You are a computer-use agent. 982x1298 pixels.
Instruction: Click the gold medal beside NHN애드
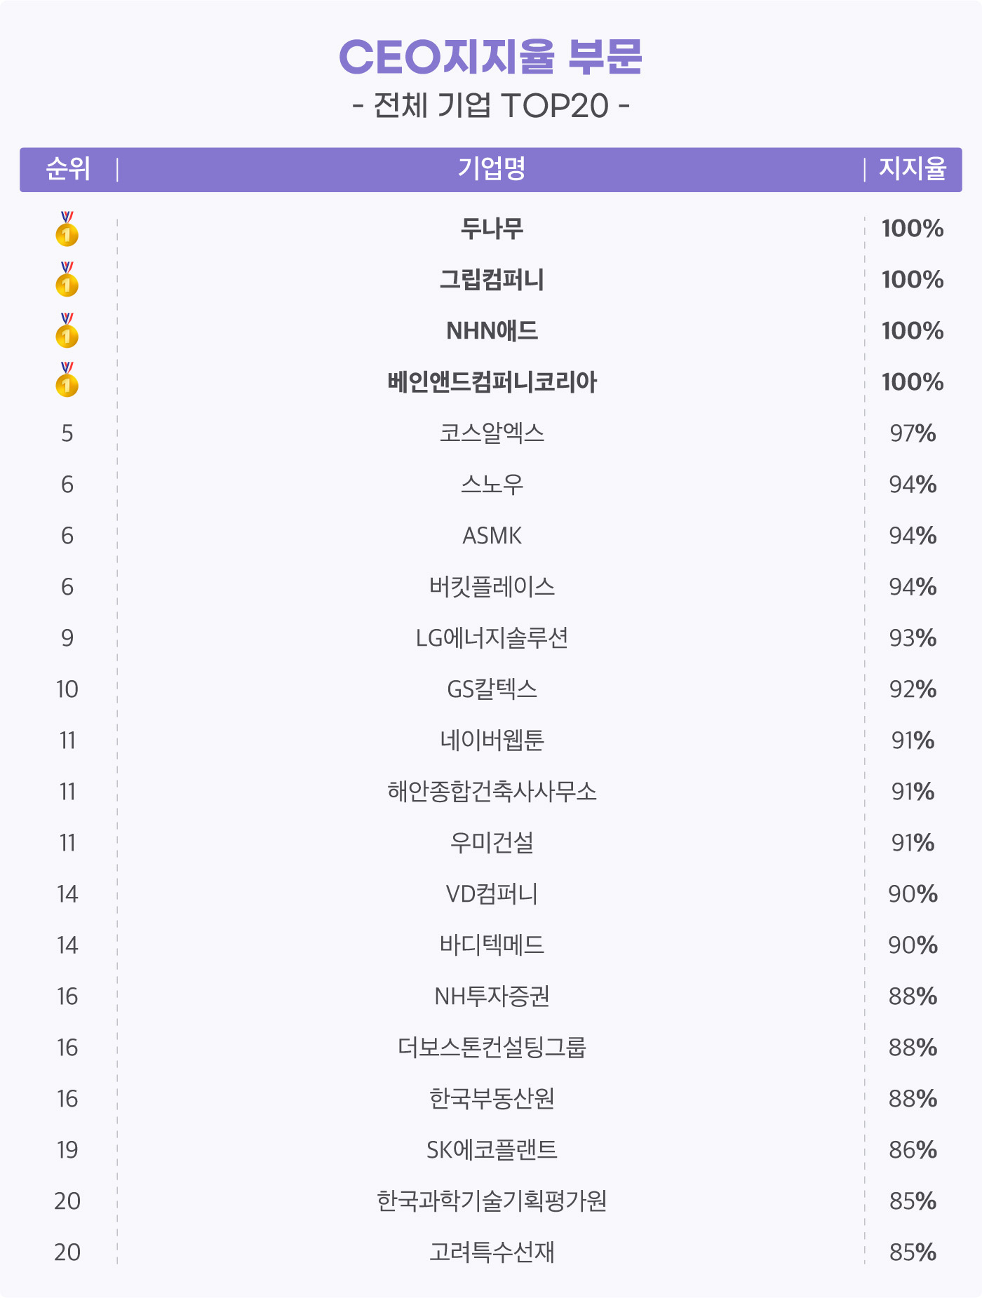67,330
